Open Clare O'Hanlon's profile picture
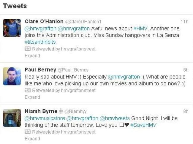The image size is (193, 144). 12,28
